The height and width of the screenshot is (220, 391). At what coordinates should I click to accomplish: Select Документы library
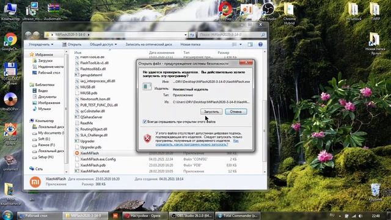(x=45, y=97)
